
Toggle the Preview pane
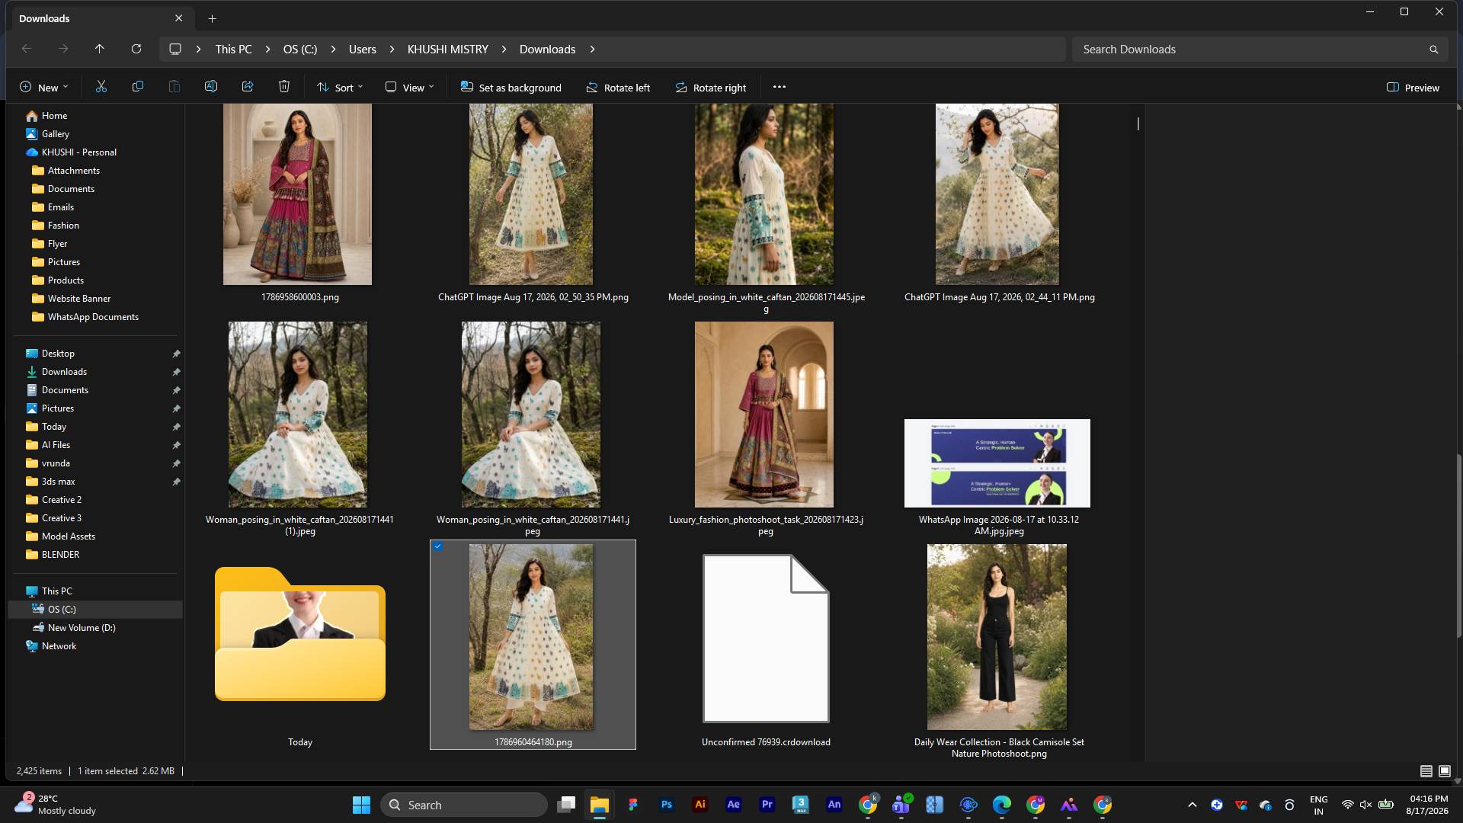[1413, 88]
